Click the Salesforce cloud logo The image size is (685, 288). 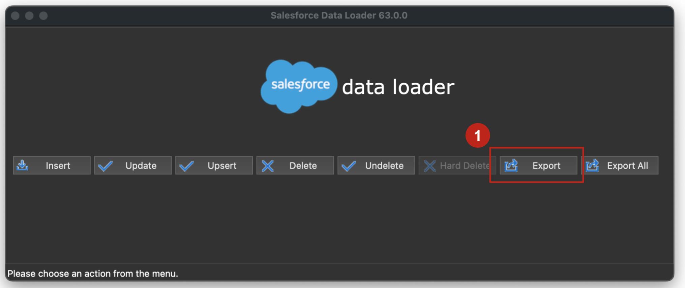pyautogui.click(x=299, y=86)
